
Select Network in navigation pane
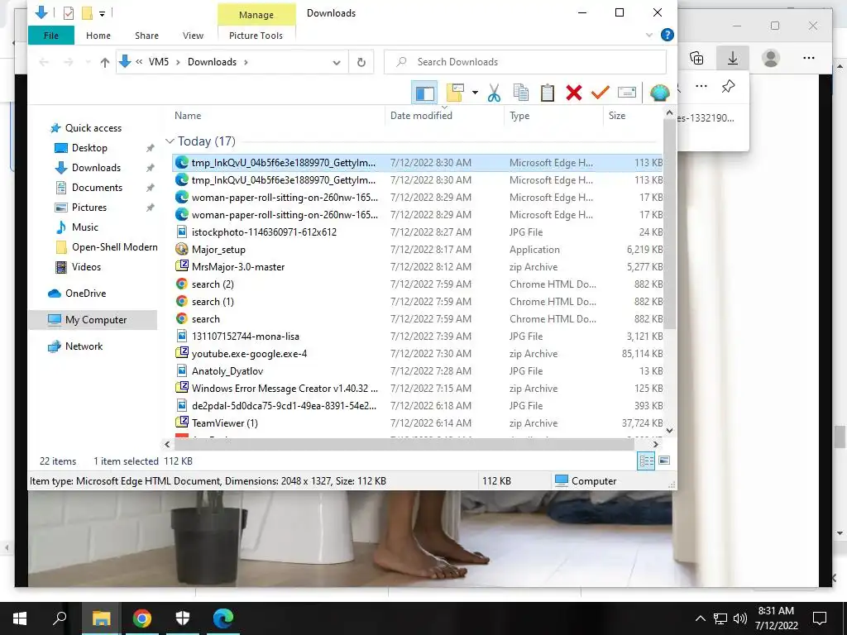click(84, 346)
